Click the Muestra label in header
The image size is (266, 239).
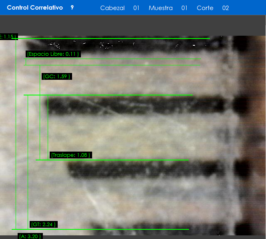coord(160,8)
